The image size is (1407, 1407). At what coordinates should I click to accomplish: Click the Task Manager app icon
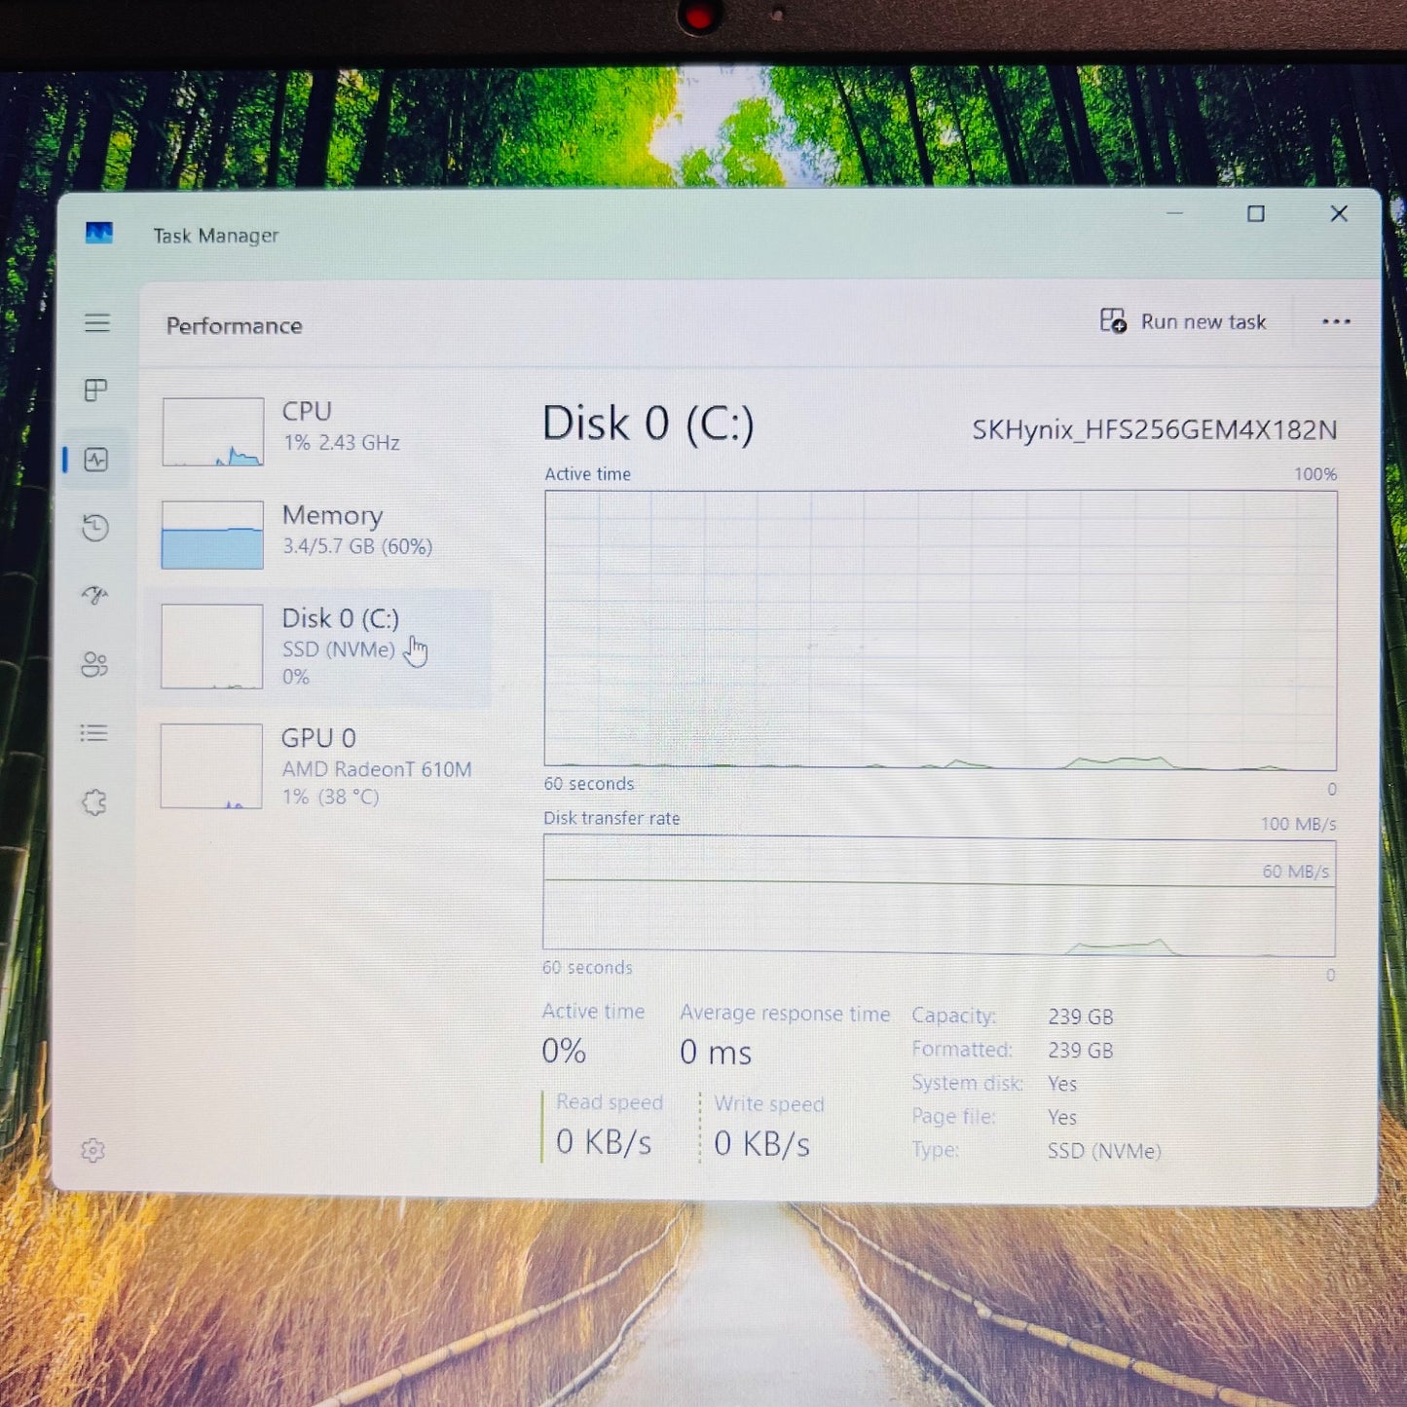tap(98, 233)
